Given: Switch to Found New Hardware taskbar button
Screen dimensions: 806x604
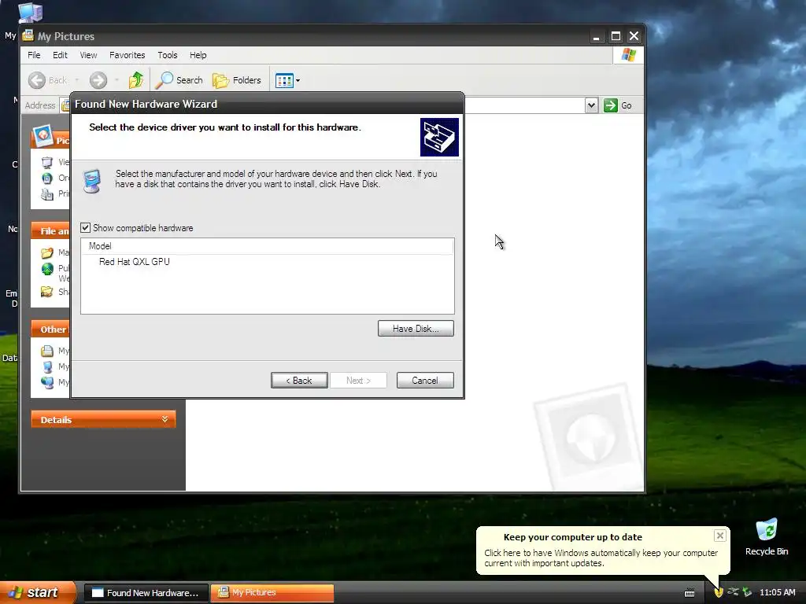Looking at the screenshot, I should pos(146,593).
